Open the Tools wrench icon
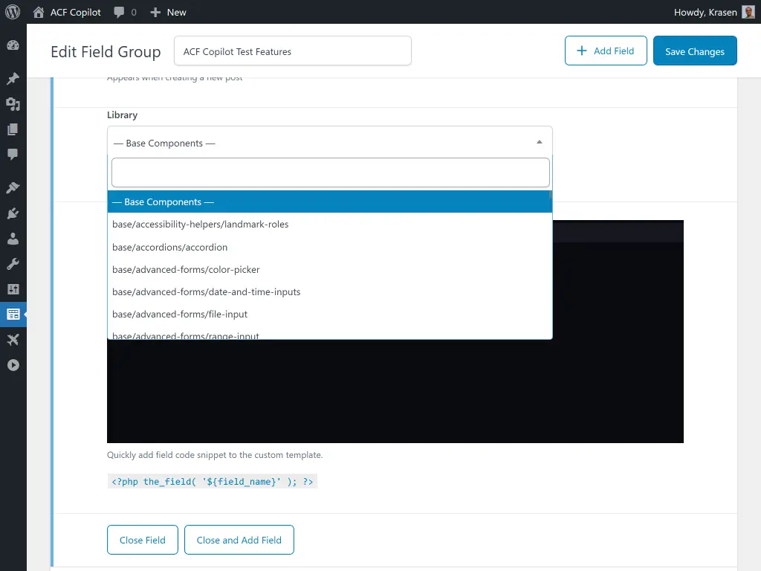 [x=13, y=263]
